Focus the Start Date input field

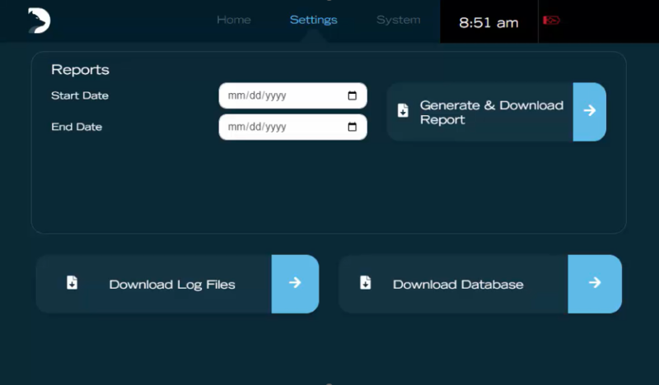(280, 95)
